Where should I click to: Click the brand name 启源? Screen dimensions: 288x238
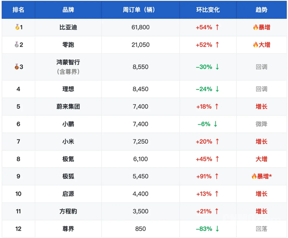pos(68,194)
